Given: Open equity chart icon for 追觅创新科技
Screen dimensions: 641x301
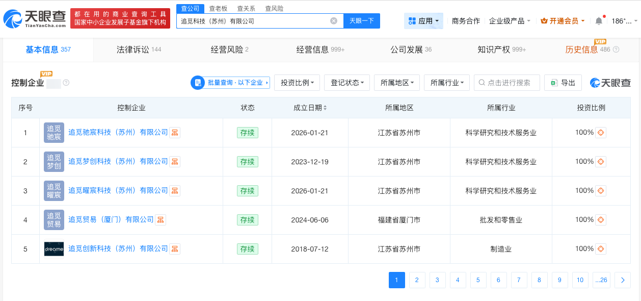Looking at the screenshot, I should pyautogui.click(x=175, y=249).
